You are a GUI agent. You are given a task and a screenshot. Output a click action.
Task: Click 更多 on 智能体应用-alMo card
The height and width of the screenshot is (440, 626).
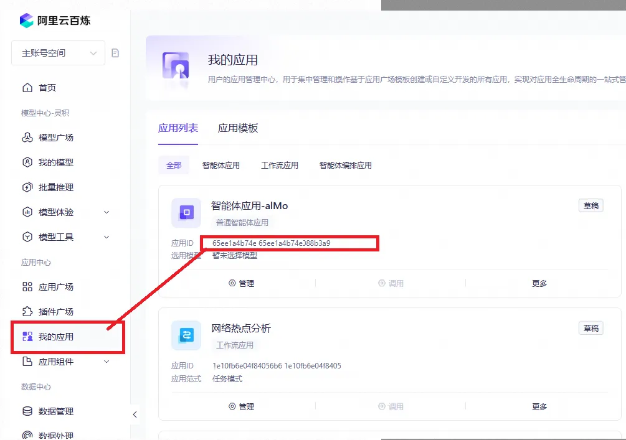click(539, 283)
